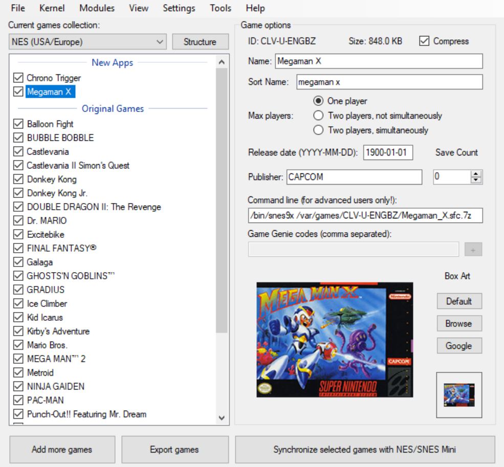504x467 pixels.
Task: Toggle the Compress checkbox
Action: click(x=424, y=41)
